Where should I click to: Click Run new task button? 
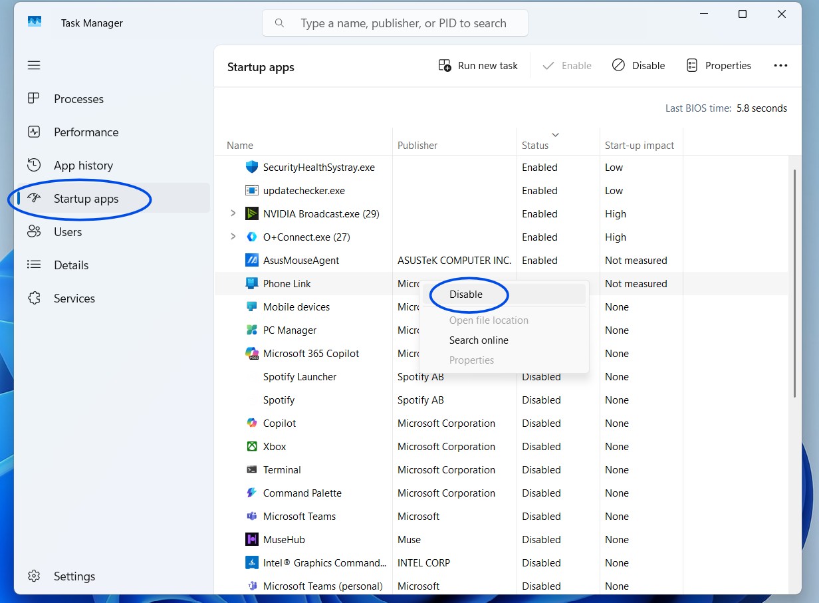click(478, 66)
